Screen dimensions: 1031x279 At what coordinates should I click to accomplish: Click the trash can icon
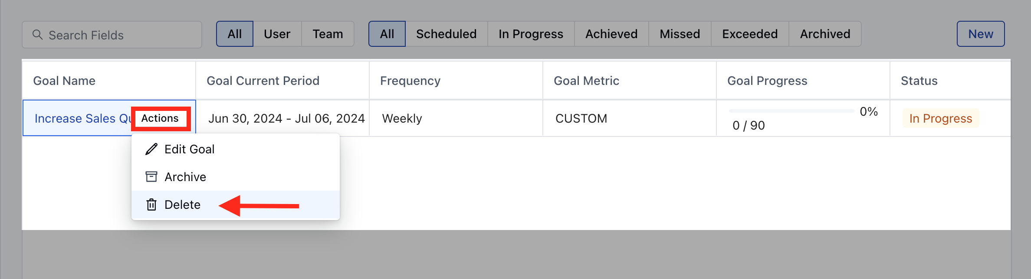coord(151,204)
